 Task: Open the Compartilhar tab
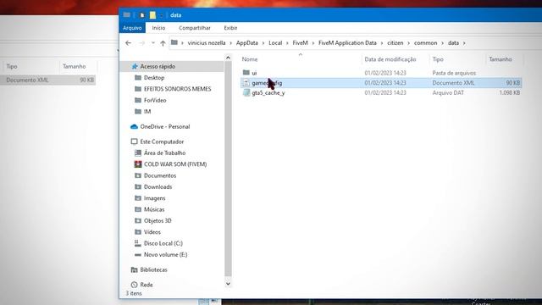195,28
